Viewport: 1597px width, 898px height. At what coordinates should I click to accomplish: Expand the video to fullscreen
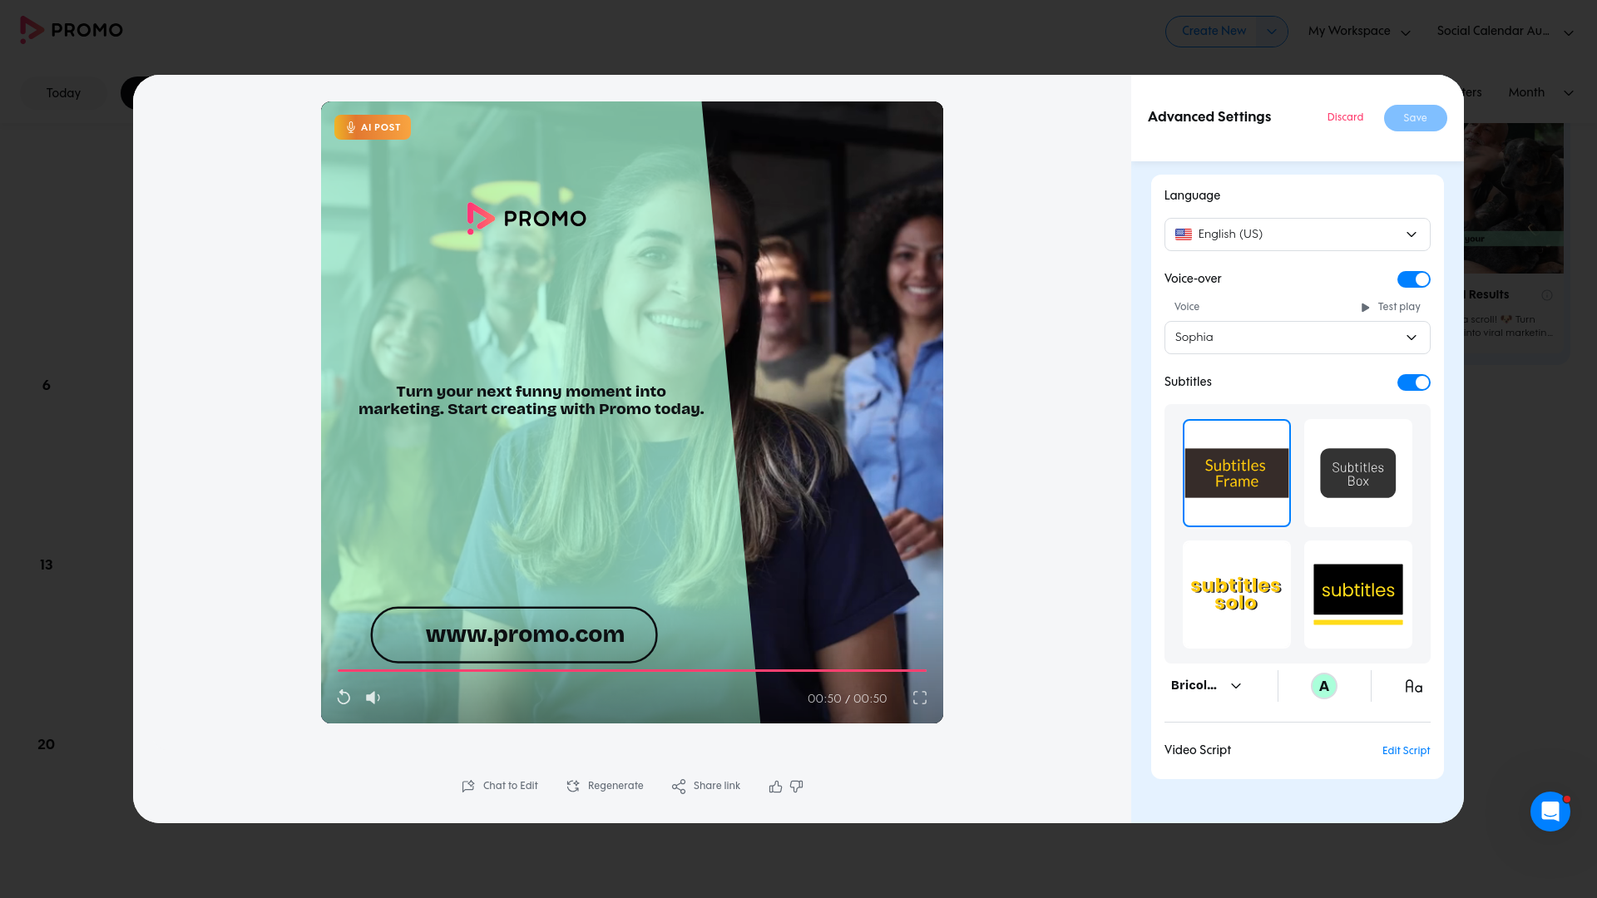pyautogui.click(x=920, y=698)
